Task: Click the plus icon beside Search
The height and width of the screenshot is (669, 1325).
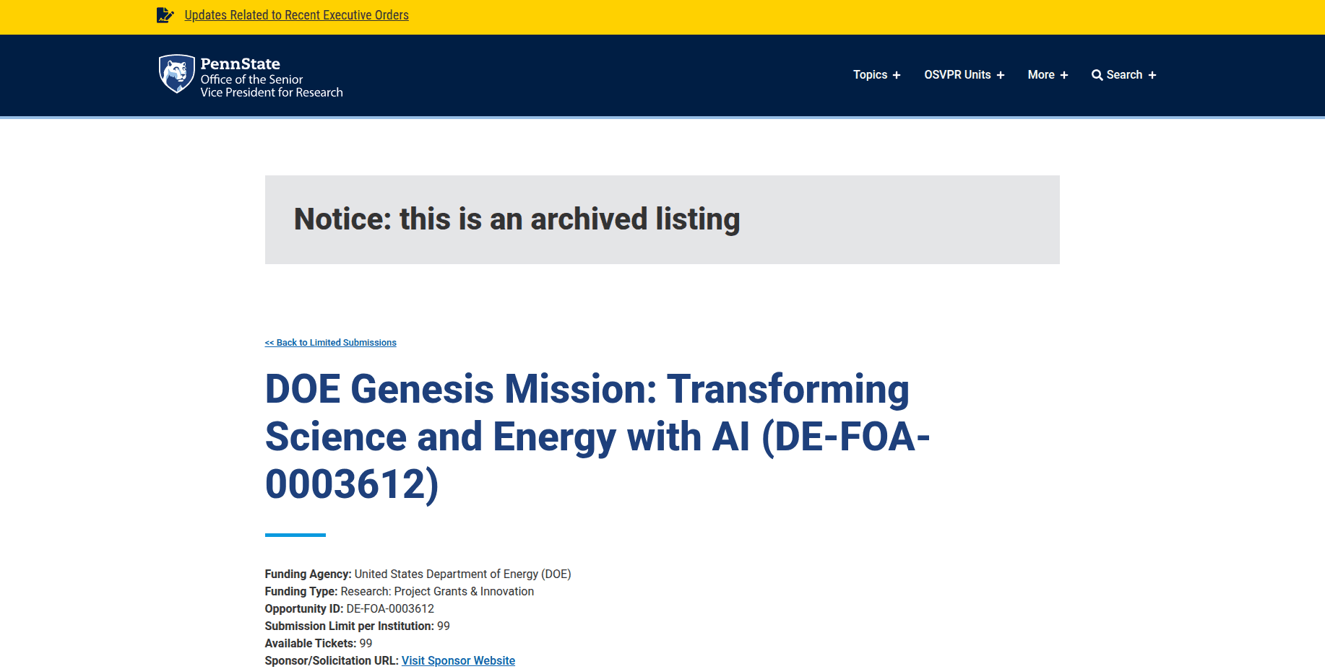Action: pos(1152,75)
